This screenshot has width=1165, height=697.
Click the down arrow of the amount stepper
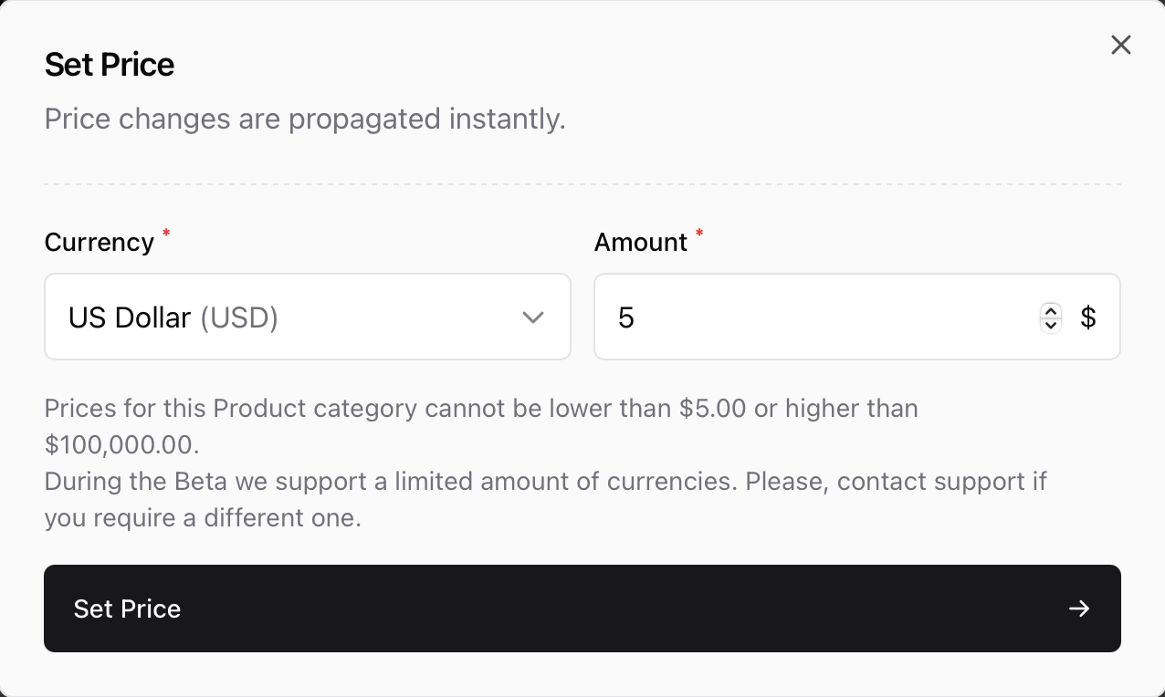1051,324
